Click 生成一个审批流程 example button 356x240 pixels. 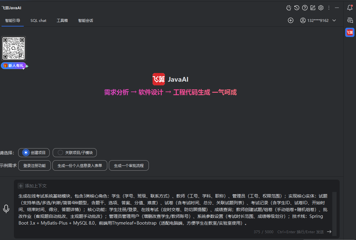129,165
